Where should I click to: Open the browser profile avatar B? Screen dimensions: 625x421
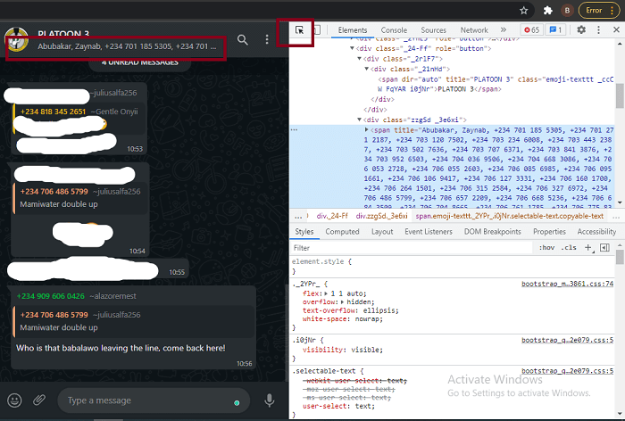tap(567, 11)
